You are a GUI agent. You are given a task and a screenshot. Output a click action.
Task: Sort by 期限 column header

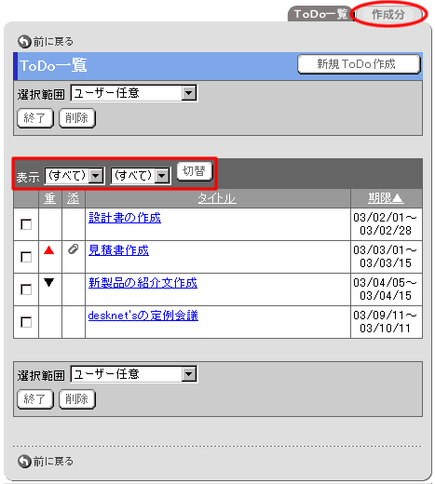(386, 198)
